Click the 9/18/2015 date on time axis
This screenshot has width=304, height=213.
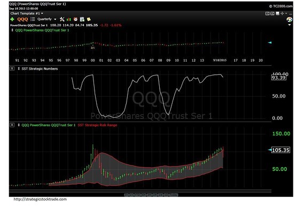[x=220, y=60]
